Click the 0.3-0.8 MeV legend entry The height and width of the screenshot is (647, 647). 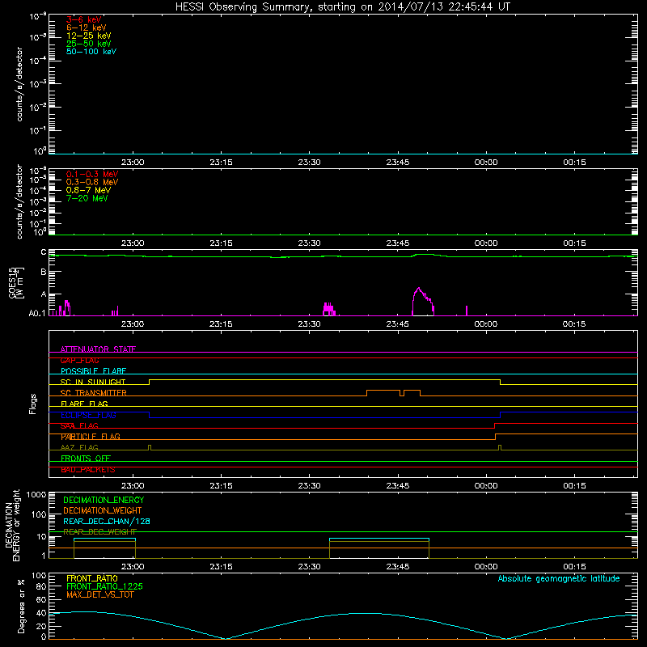click(x=92, y=182)
